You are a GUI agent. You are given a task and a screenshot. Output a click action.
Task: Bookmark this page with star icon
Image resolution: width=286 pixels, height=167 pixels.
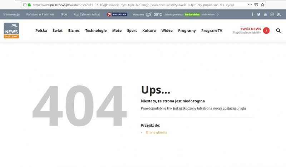point(262,5)
